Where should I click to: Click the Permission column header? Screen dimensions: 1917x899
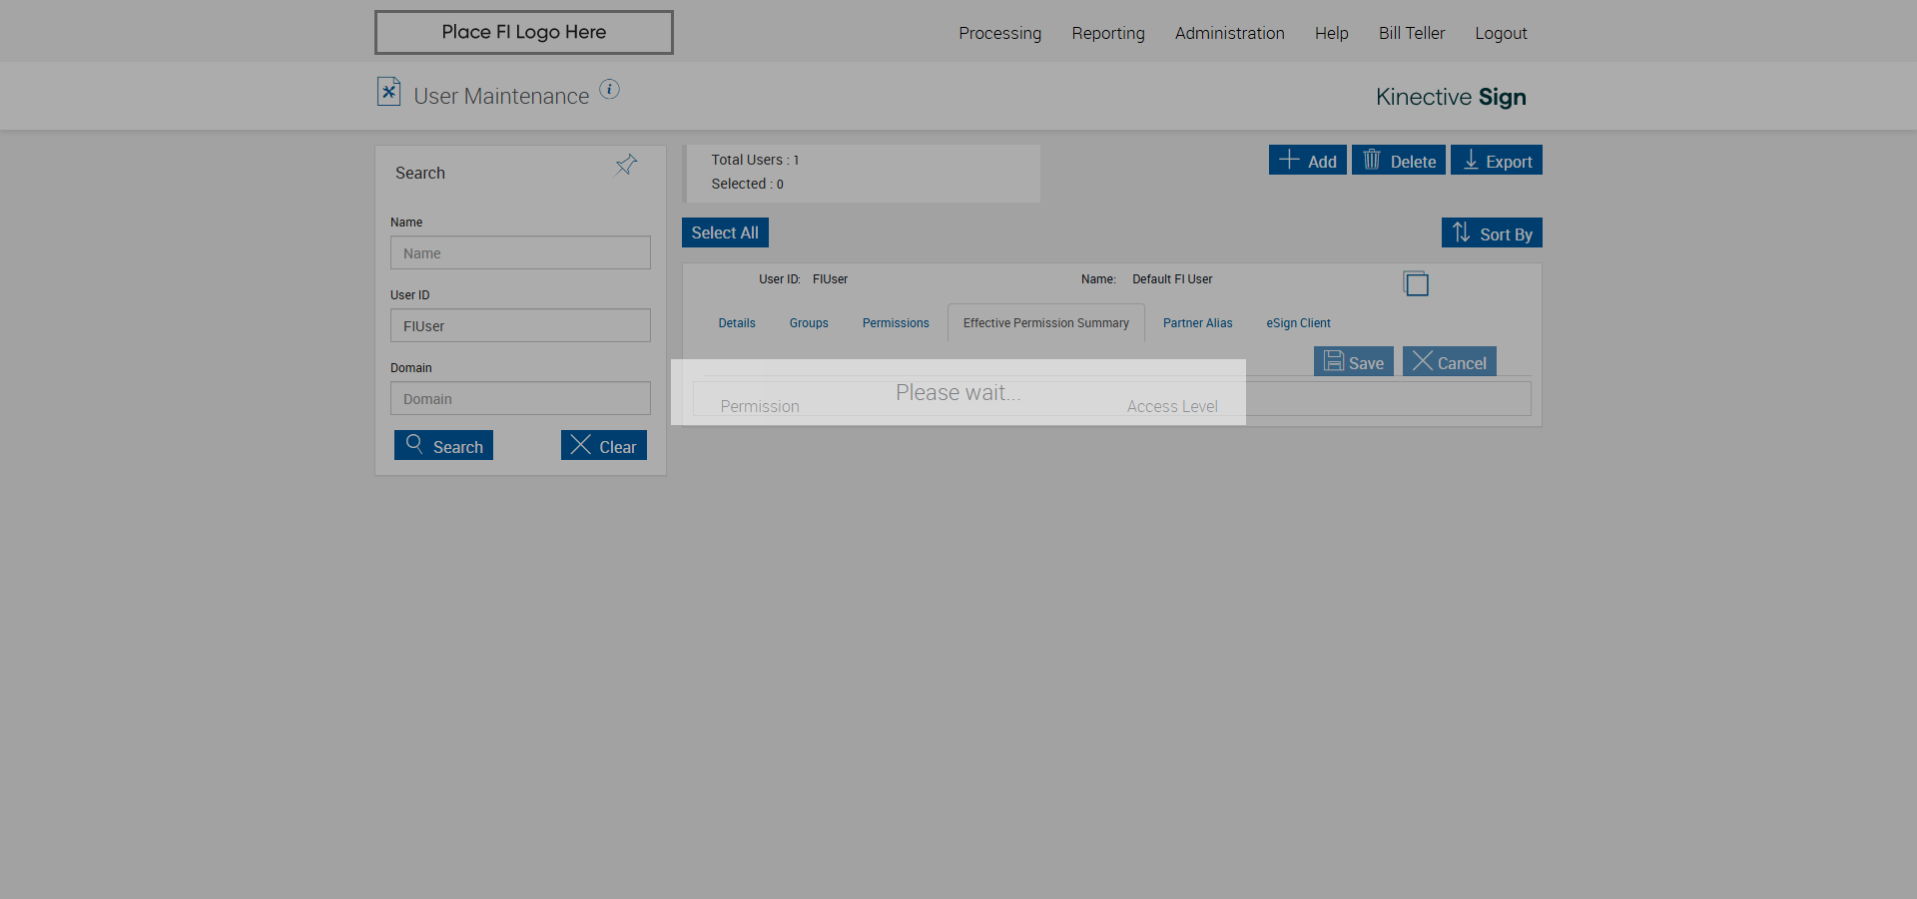click(760, 406)
